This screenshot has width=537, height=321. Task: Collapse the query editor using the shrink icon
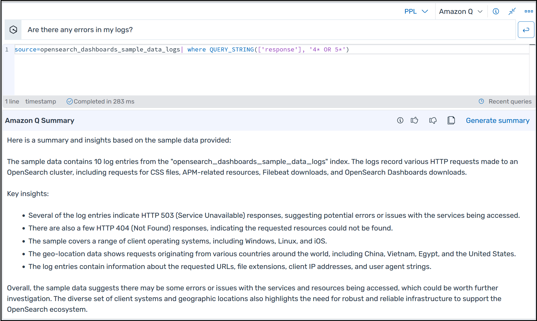[512, 11]
